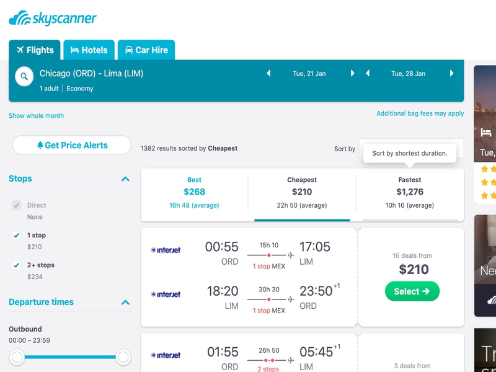Click 1 adult passenger text

coord(49,89)
